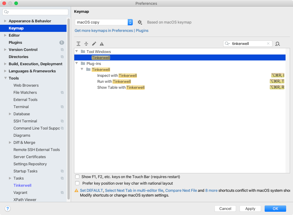Screen dimensions: 293x215
Task: Expand Languages & Frameworks section
Action: (5, 71)
